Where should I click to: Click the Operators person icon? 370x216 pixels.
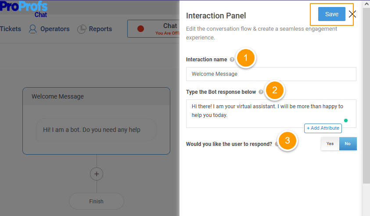click(33, 29)
